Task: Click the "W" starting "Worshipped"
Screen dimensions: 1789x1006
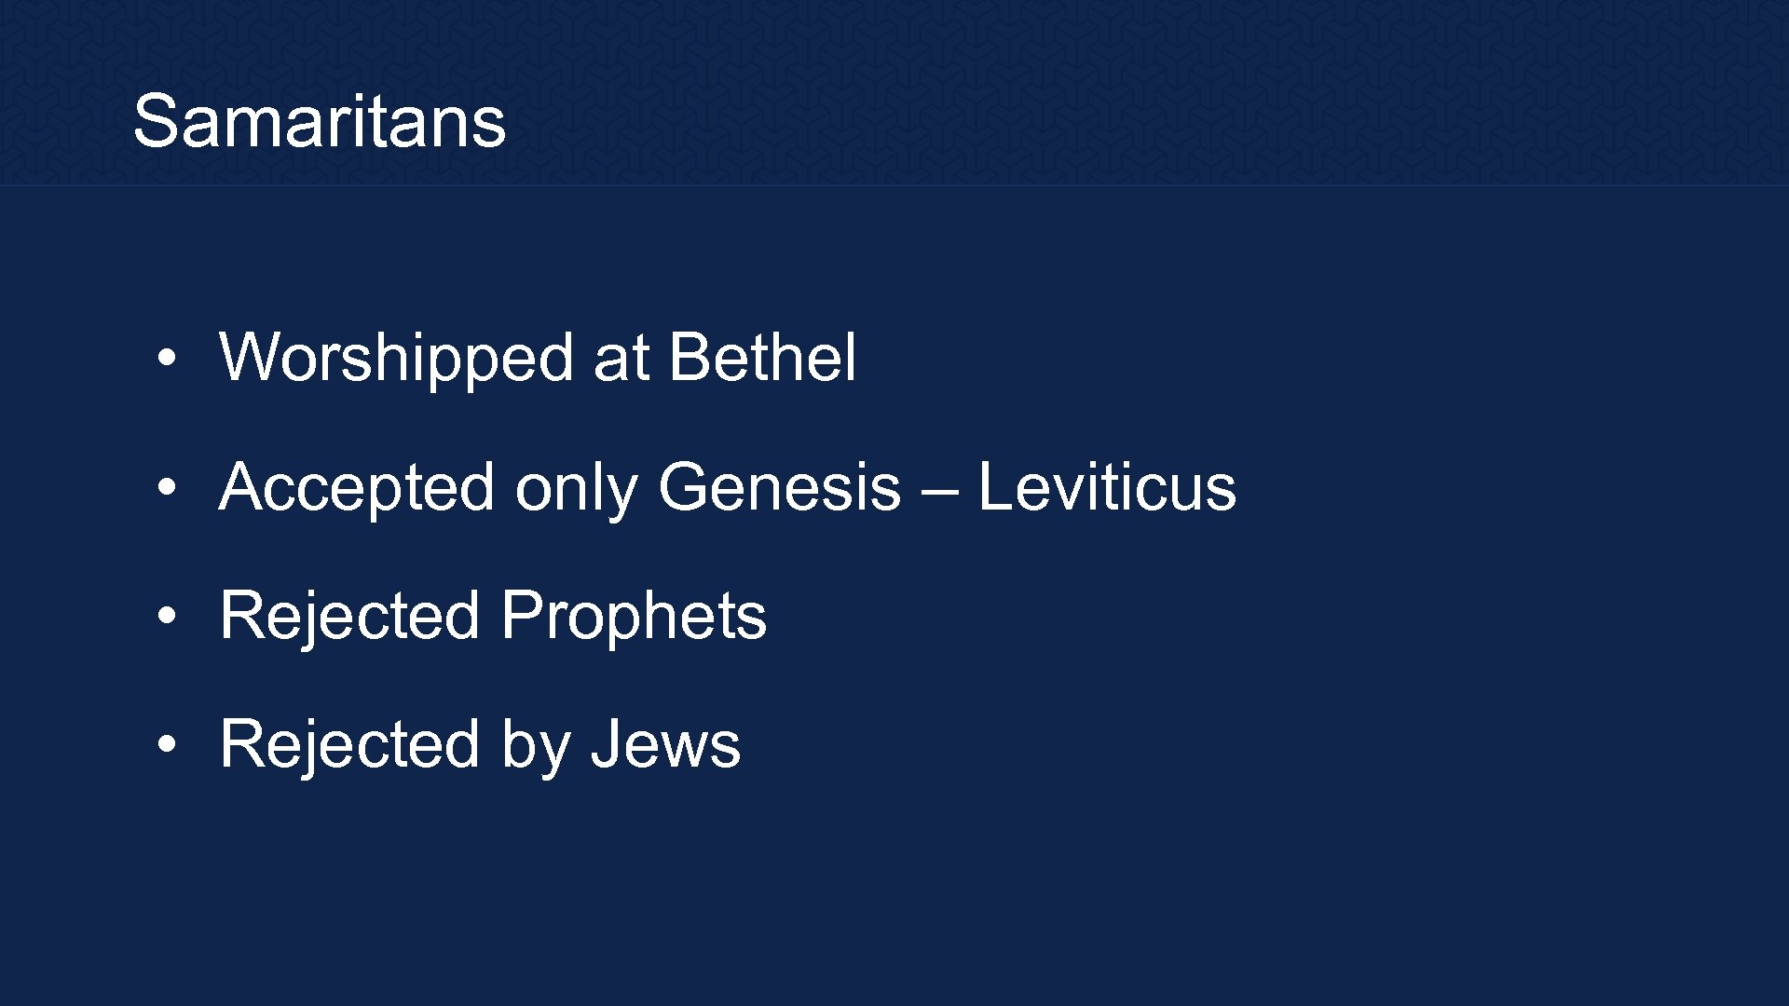Action: (247, 358)
